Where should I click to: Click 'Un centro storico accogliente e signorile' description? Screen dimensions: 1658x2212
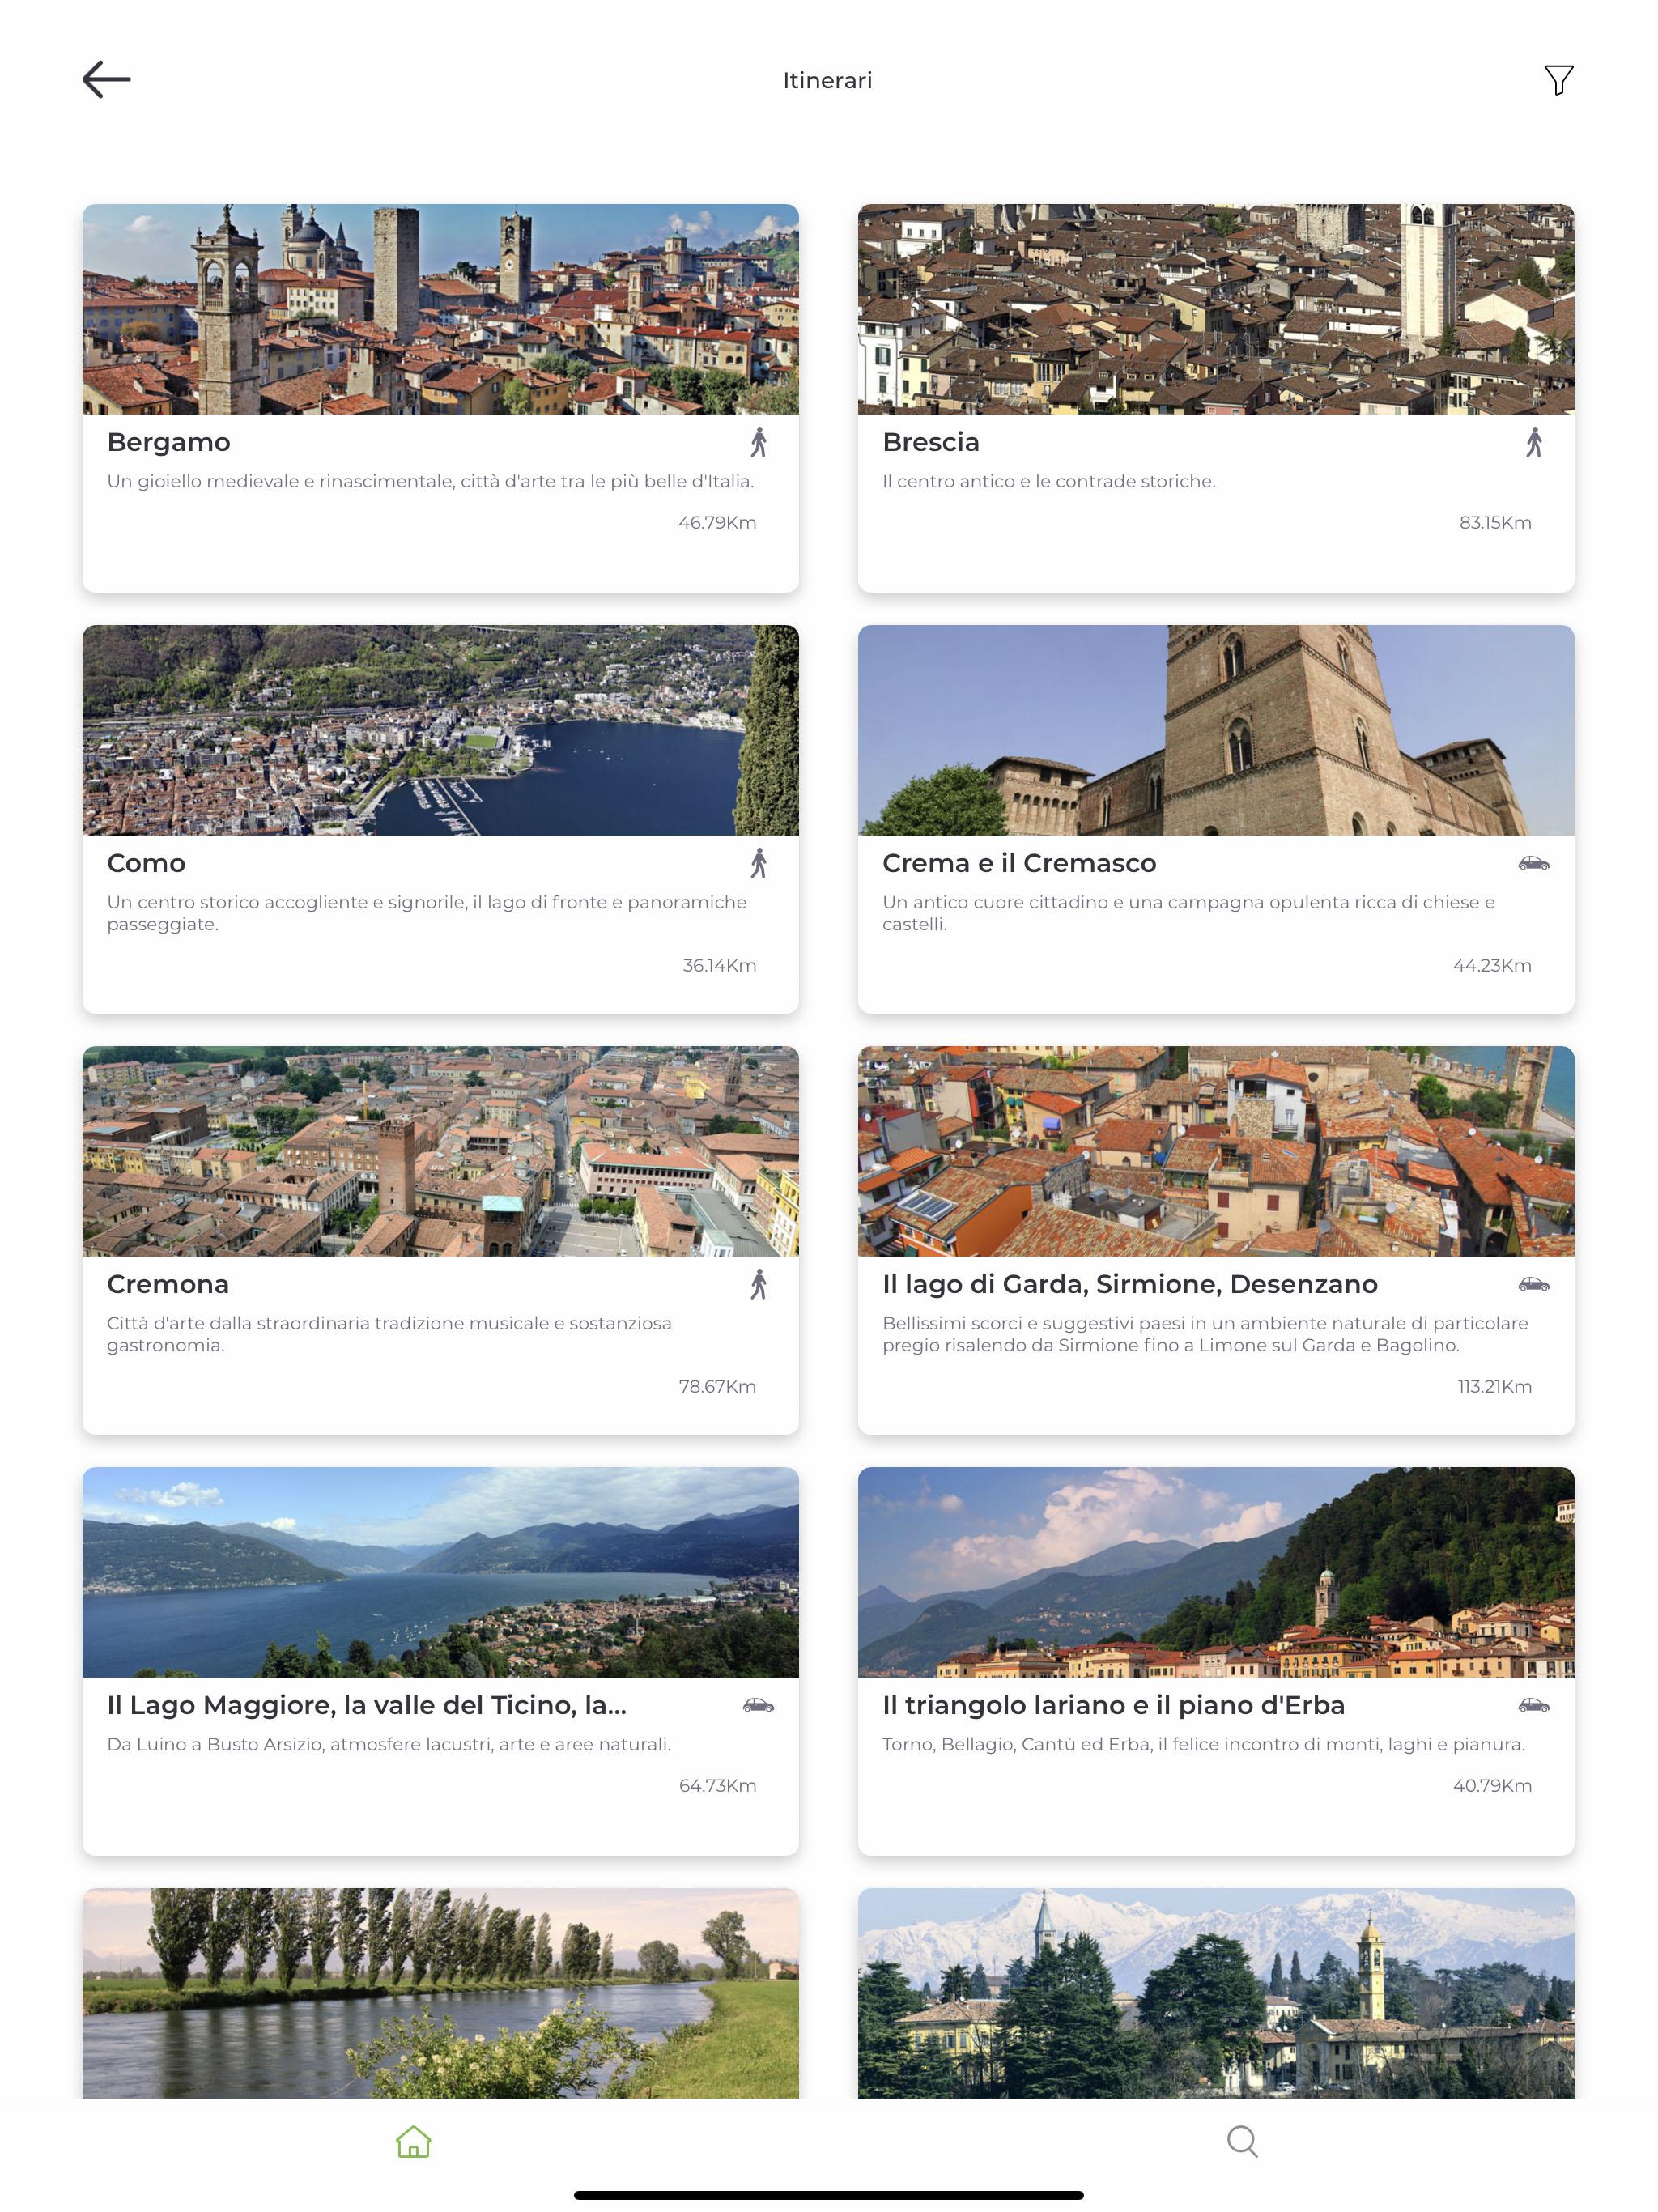[x=427, y=913]
